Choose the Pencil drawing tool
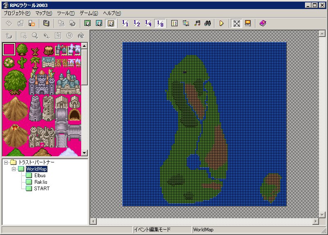 (x=47, y=36)
